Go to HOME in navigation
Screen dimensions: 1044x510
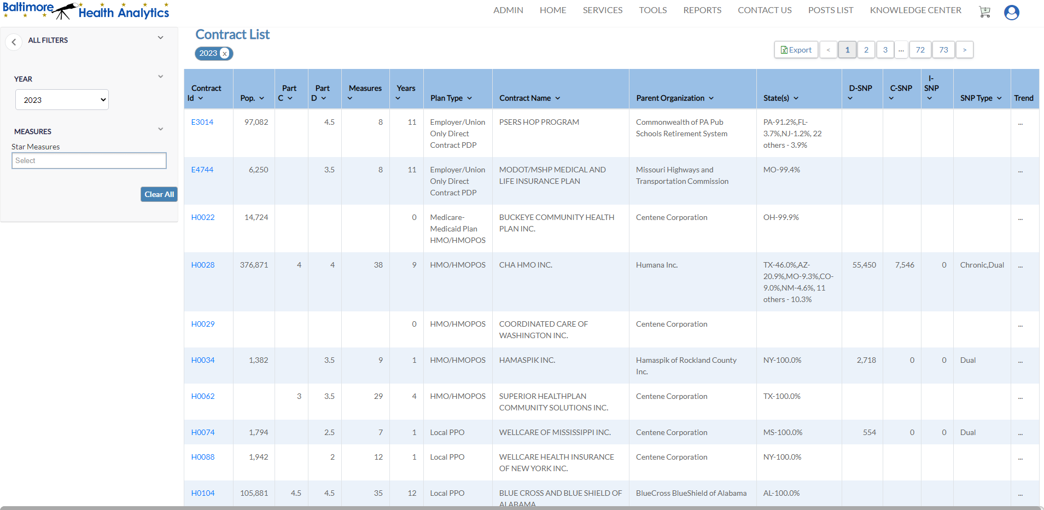pos(553,10)
